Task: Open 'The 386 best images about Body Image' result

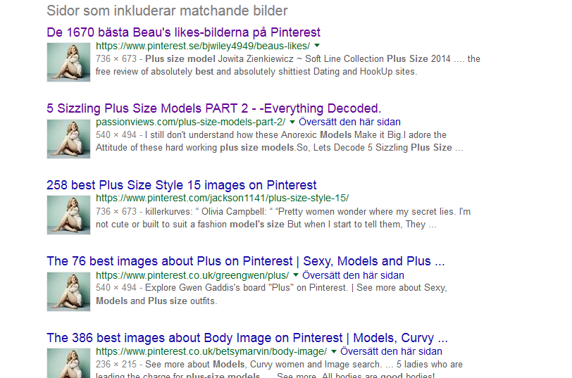Action: tap(247, 338)
